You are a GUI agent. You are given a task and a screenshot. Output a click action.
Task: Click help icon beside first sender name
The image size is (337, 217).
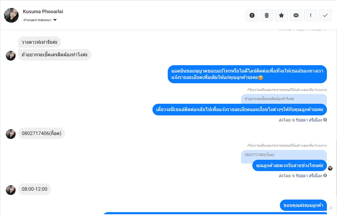point(325,120)
